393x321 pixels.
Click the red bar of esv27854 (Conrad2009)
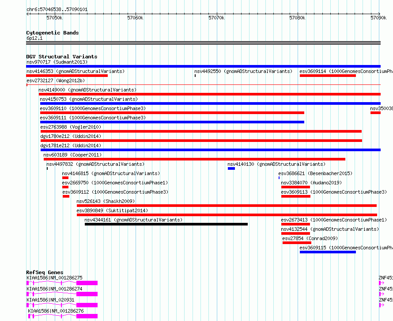tap(297, 243)
